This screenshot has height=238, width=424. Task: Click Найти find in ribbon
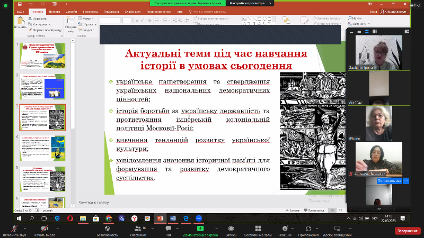coord(355,19)
